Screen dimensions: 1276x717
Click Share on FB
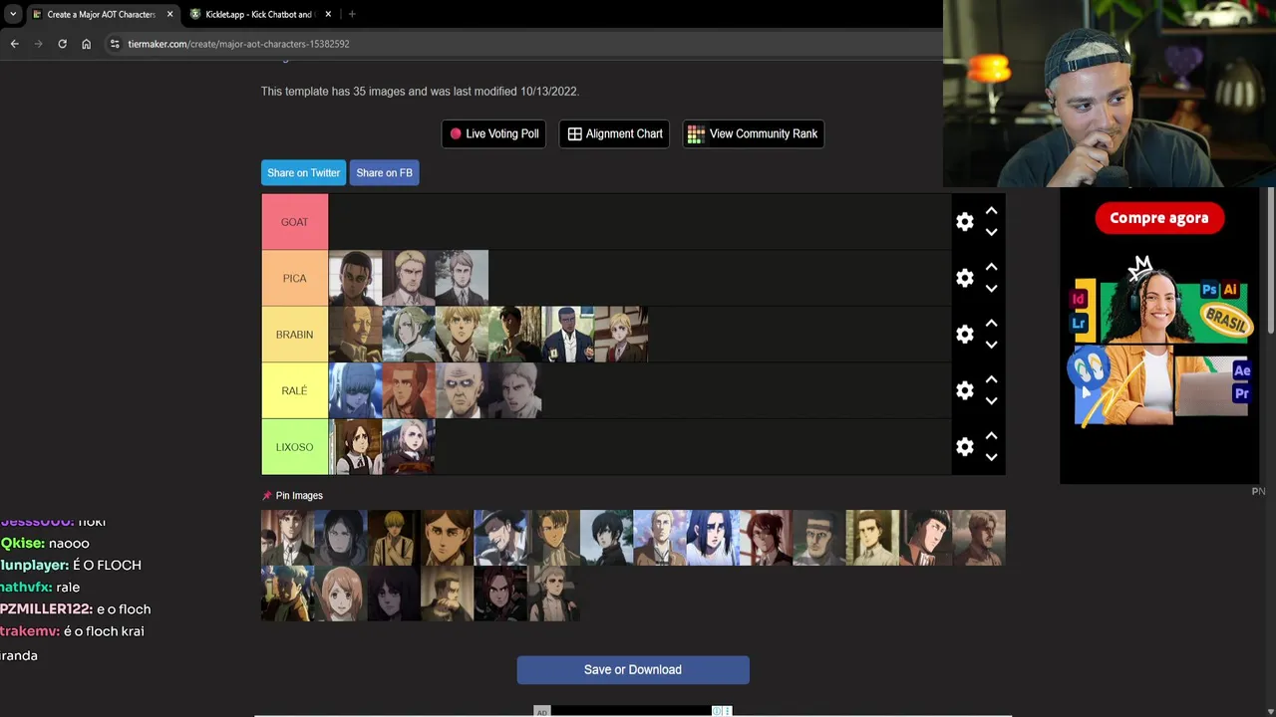pyautogui.click(x=384, y=172)
